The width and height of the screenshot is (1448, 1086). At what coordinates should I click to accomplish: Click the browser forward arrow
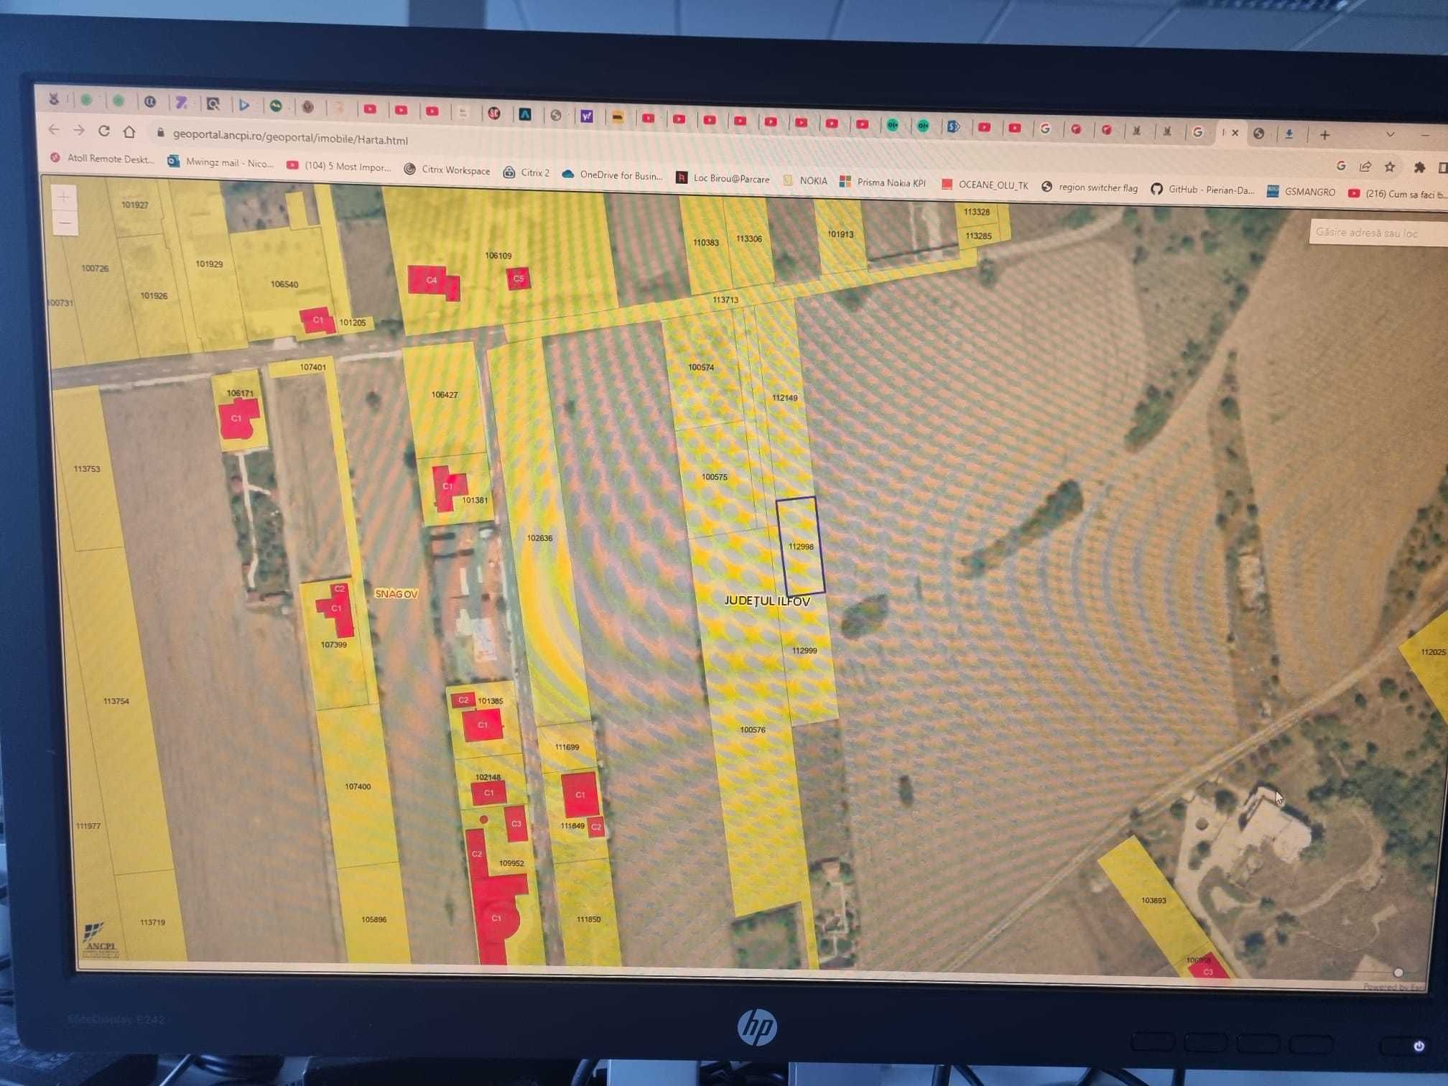coord(79,130)
